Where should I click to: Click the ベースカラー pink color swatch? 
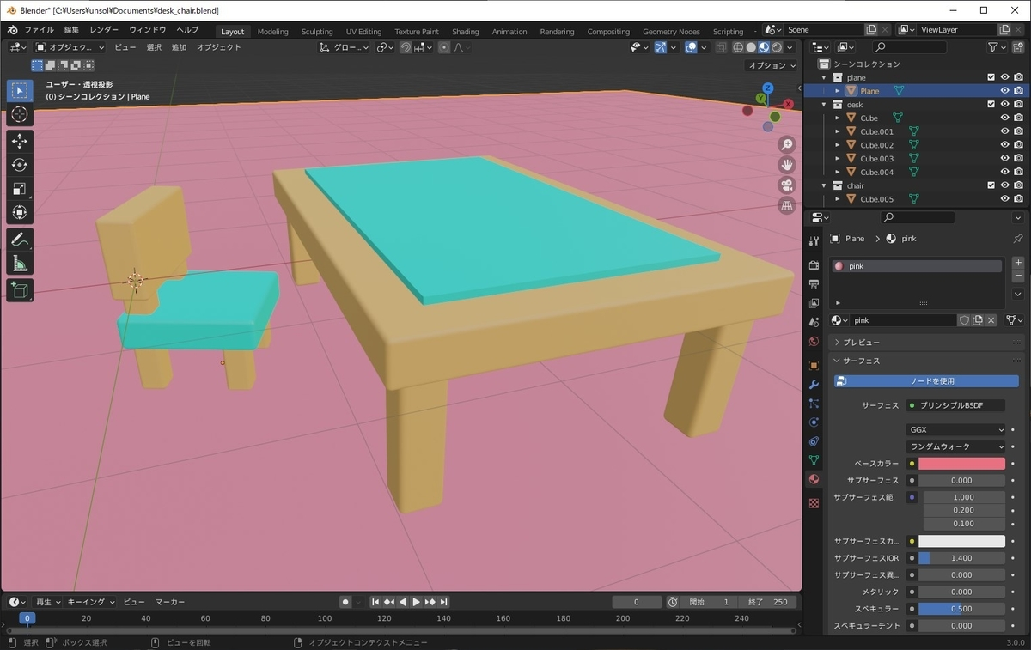point(961,464)
